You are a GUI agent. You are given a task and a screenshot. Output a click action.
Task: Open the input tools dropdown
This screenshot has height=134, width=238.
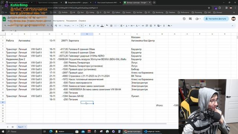click(x=170, y=26)
